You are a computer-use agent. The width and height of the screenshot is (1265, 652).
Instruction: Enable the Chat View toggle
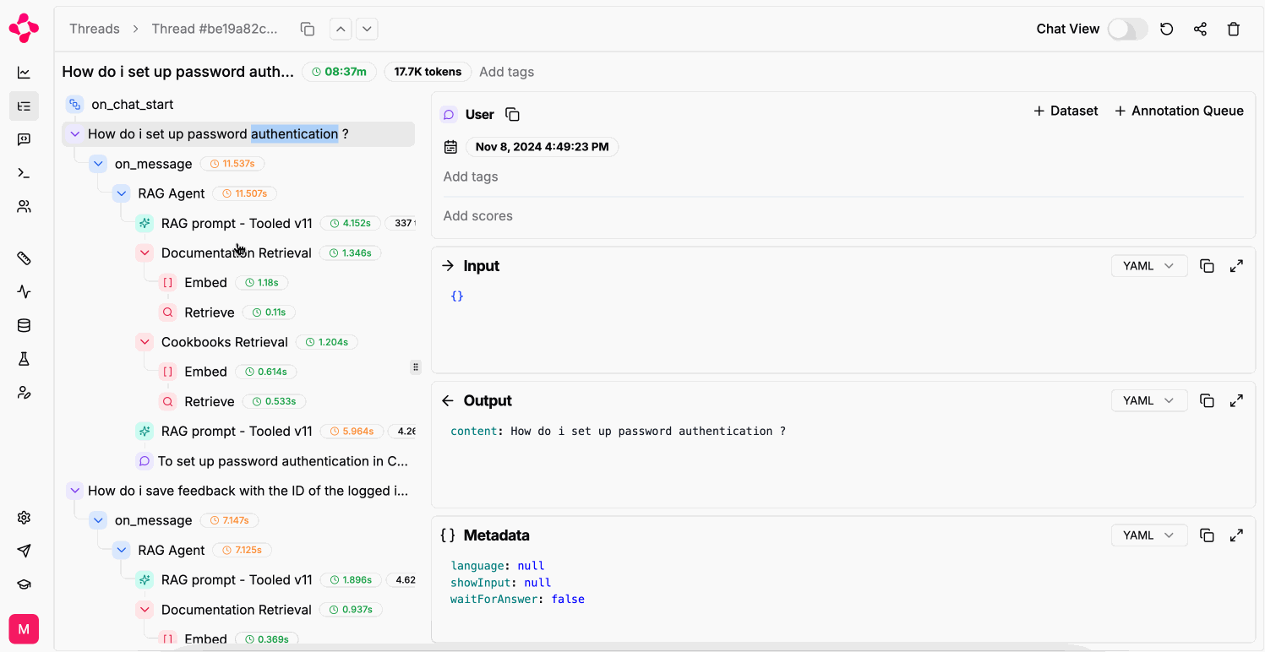(x=1127, y=28)
